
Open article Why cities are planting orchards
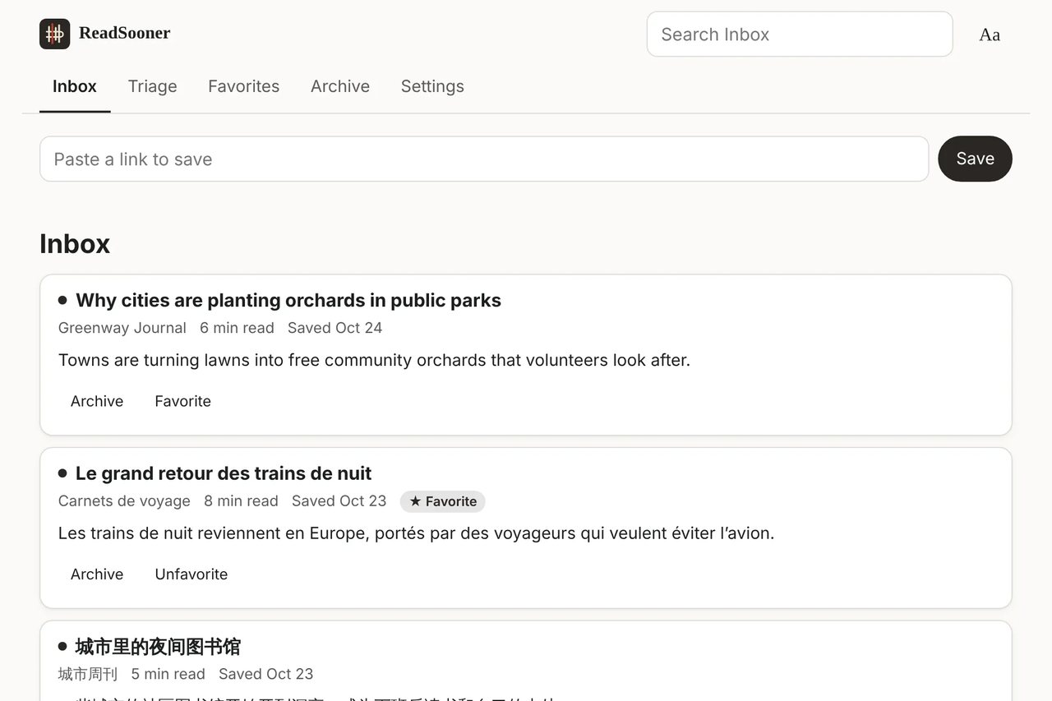288,300
